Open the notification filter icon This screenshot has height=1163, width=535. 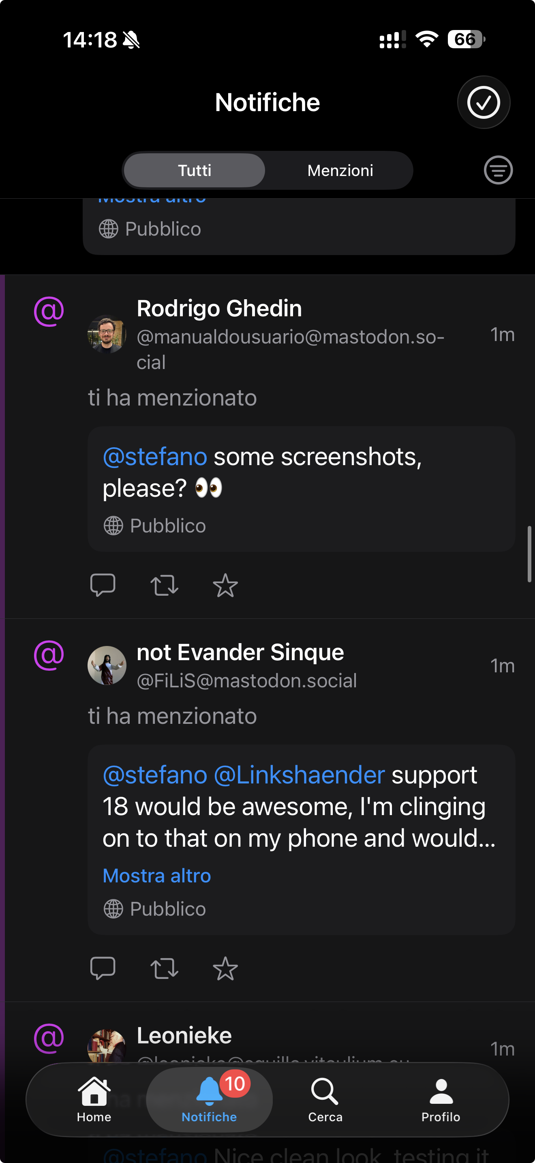(x=498, y=170)
